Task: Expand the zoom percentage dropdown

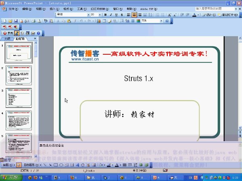Action: (x=161, y=21)
